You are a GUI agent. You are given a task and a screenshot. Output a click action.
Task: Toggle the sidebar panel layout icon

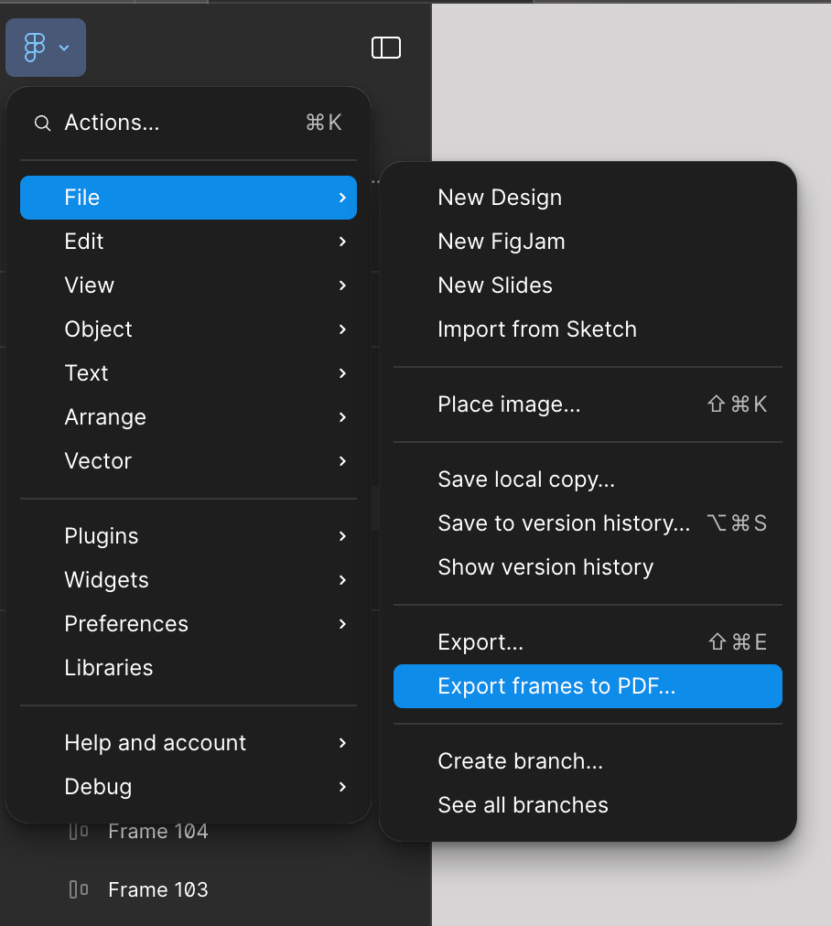pos(385,48)
